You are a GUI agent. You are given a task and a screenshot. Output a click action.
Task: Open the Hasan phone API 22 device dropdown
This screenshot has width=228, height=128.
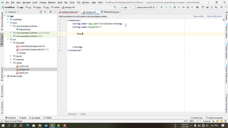click(146, 7)
